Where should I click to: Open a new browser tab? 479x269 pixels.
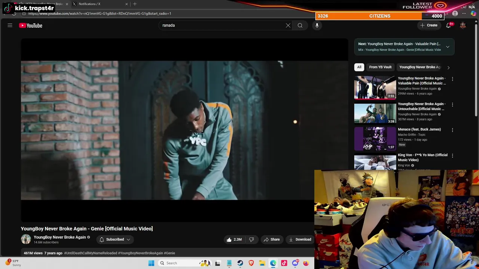pyautogui.click(x=135, y=4)
